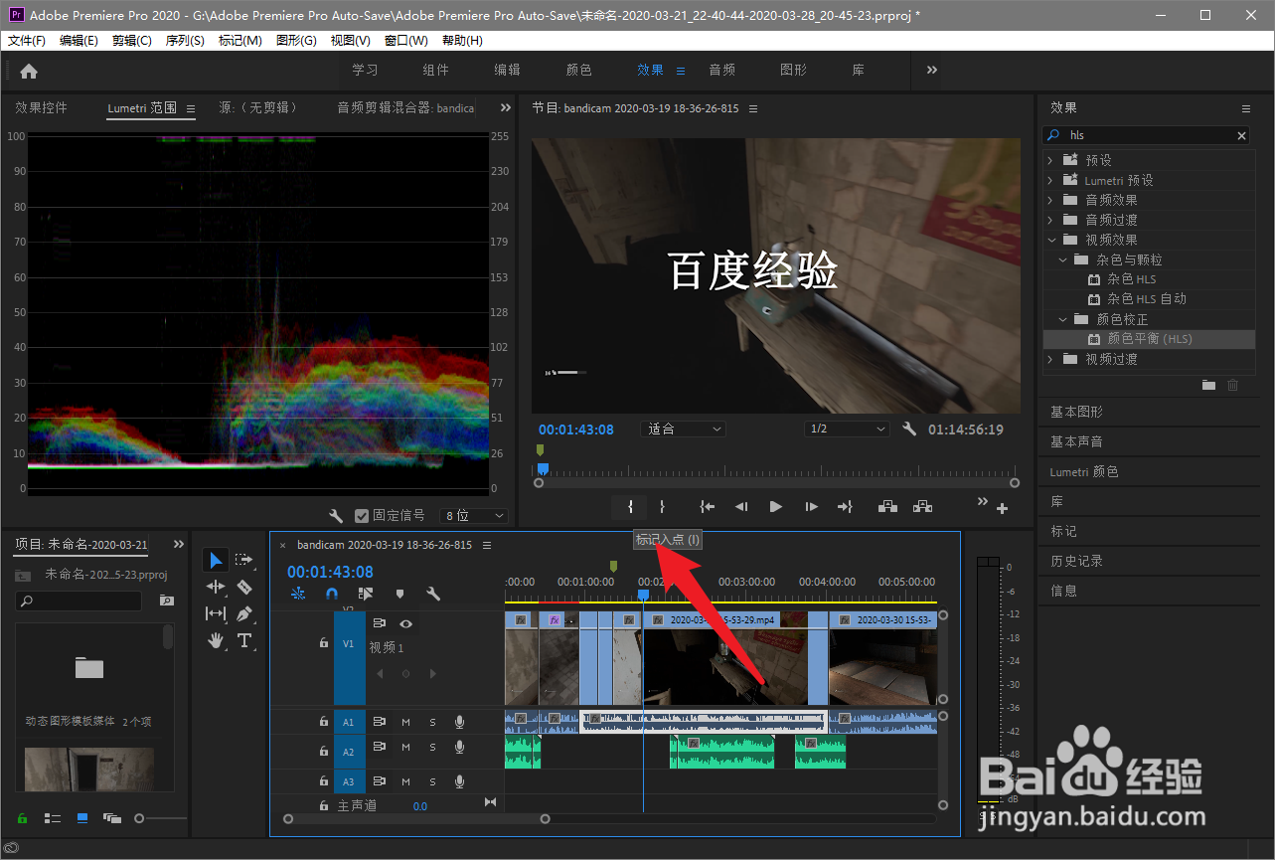The image size is (1275, 860).
Task: Go to Out point
Action: [x=846, y=506]
